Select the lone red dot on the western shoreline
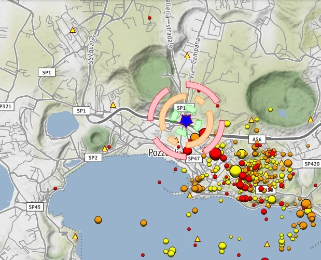This screenshot has width=321, height=260. click(x=55, y=188)
